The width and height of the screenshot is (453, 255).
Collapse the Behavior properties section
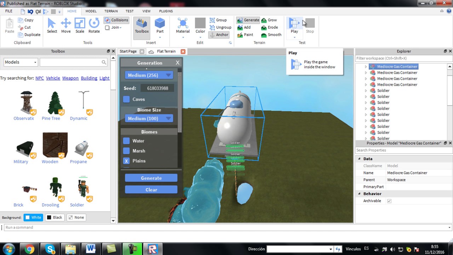pyautogui.click(x=359, y=194)
